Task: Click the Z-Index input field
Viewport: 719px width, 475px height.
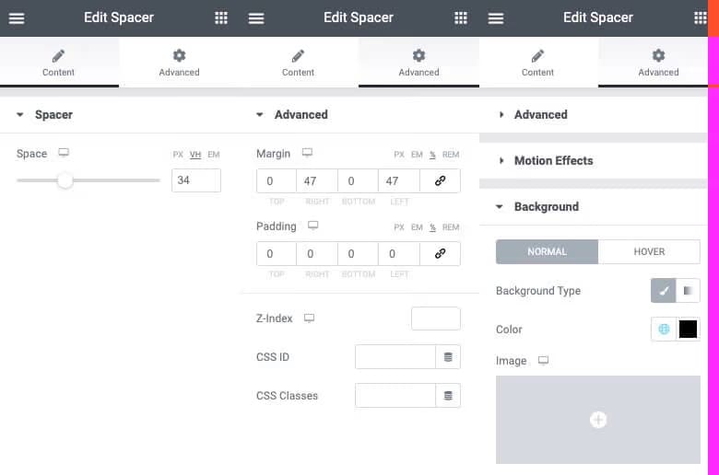Action: [435, 319]
